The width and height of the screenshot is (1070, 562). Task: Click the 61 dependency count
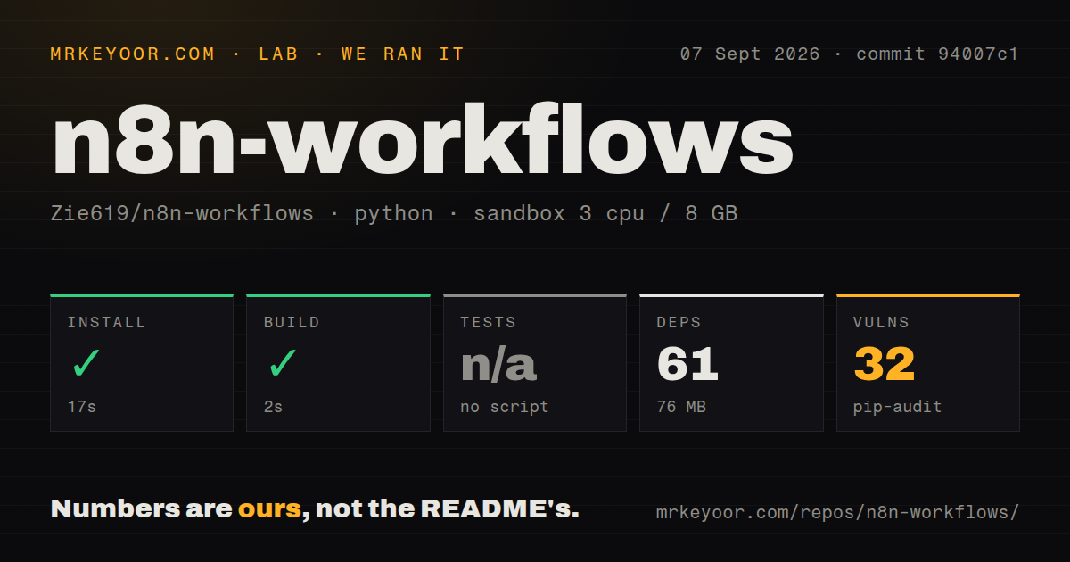pyautogui.click(x=687, y=364)
